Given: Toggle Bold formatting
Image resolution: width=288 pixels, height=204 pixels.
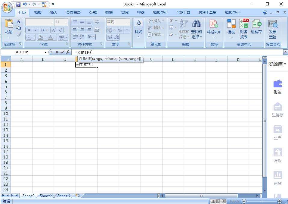Looking at the screenshot, I should 29,30.
